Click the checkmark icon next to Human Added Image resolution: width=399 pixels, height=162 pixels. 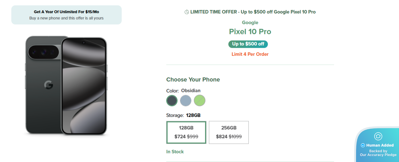coord(363,145)
